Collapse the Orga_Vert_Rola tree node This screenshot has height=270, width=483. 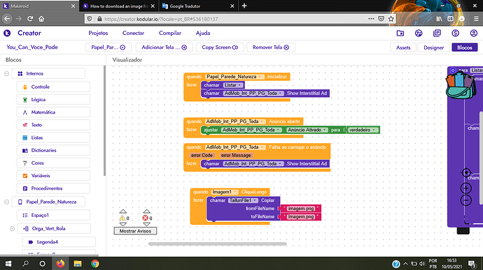(x=13, y=229)
